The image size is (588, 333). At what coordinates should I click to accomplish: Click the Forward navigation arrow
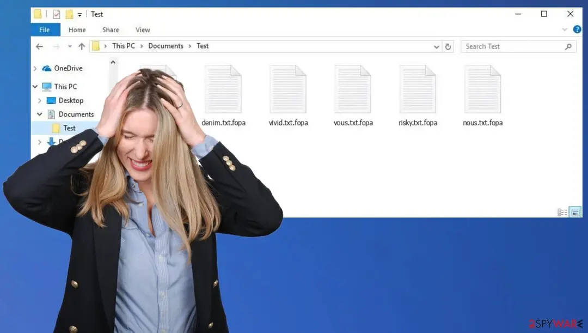[56, 46]
